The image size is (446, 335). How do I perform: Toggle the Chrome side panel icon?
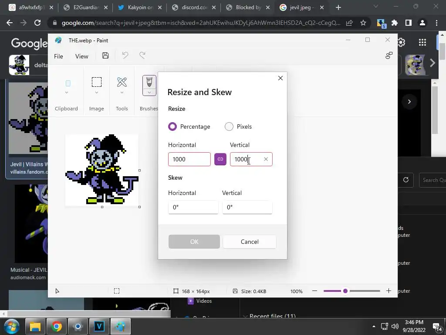point(409,23)
